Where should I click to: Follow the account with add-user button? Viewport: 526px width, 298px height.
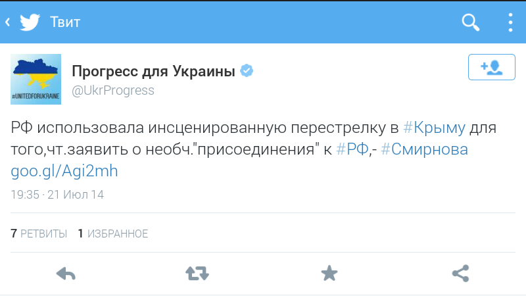tap(491, 66)
